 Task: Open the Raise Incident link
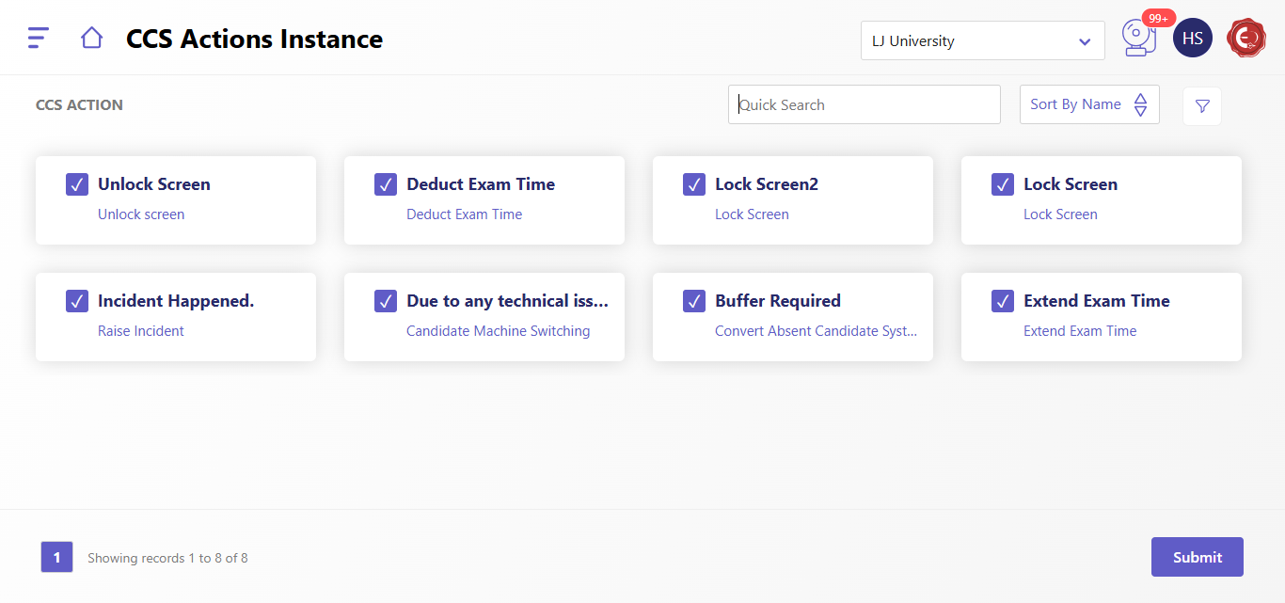tap(141, 331)
